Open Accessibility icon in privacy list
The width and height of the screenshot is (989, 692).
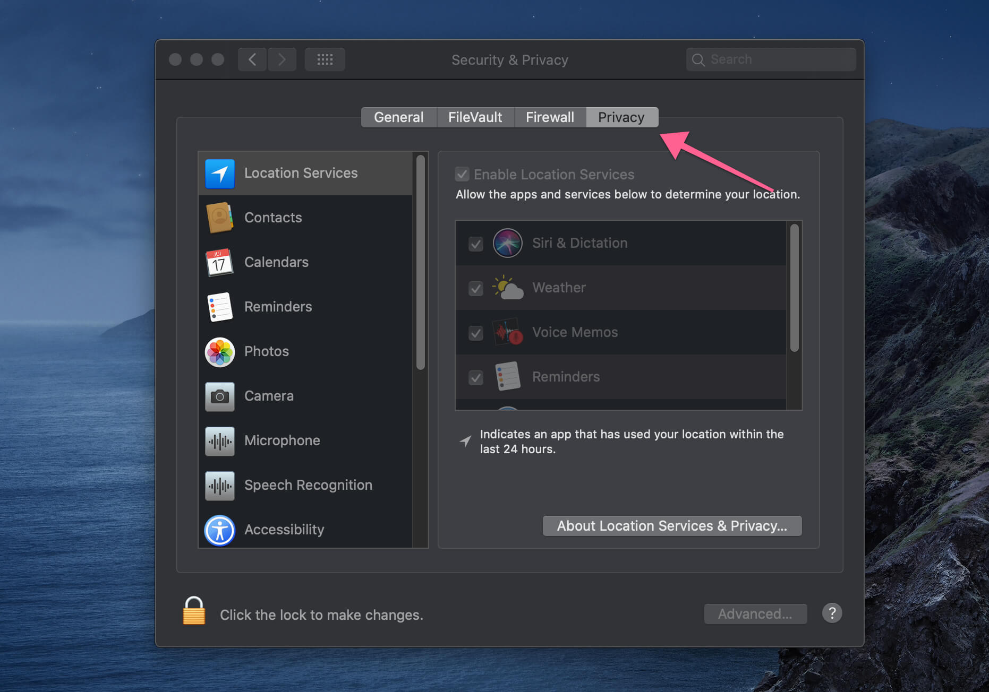(x=219, y=530)
